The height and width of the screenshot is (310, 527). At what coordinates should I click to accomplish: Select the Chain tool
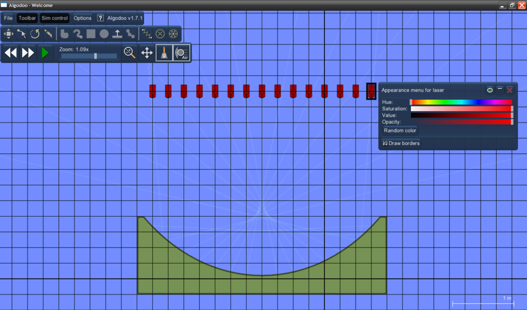130,34
